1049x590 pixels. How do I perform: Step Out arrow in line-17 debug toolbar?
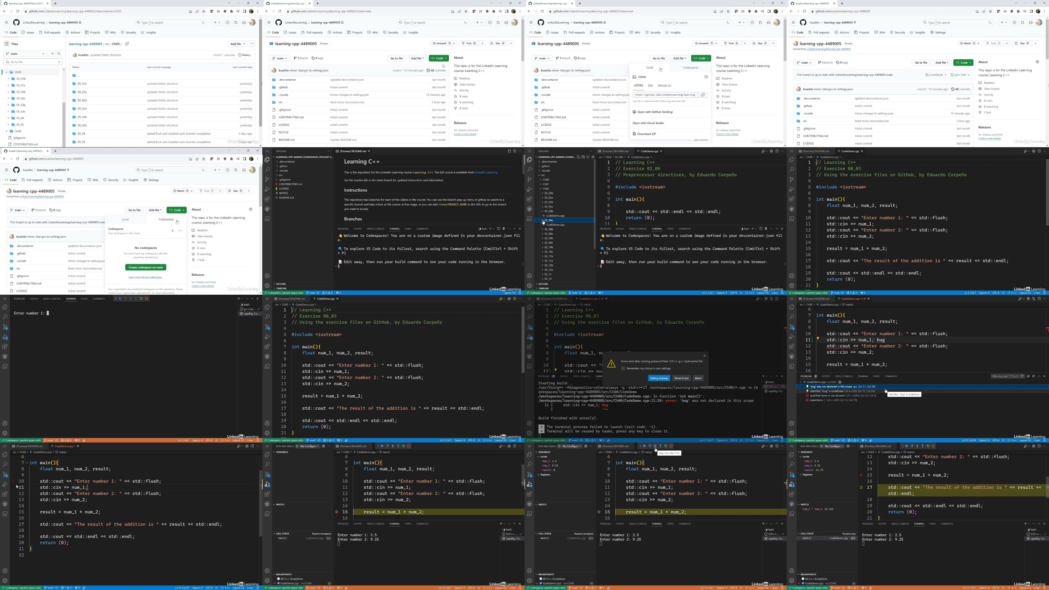(x=922, y=446)
